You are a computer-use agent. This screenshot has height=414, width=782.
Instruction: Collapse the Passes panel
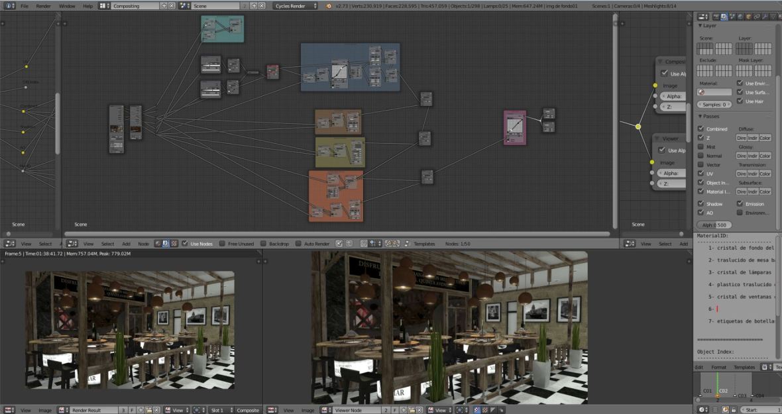(x=710, y=116)
